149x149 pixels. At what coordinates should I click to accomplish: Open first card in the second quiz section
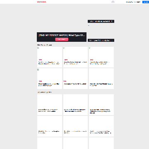tap(50, 105)
